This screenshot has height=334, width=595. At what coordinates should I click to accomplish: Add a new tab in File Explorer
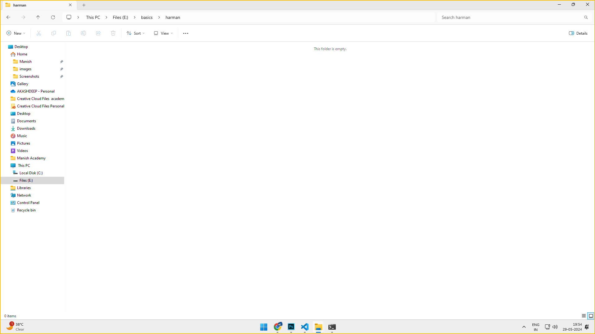[x=84, y=5]
